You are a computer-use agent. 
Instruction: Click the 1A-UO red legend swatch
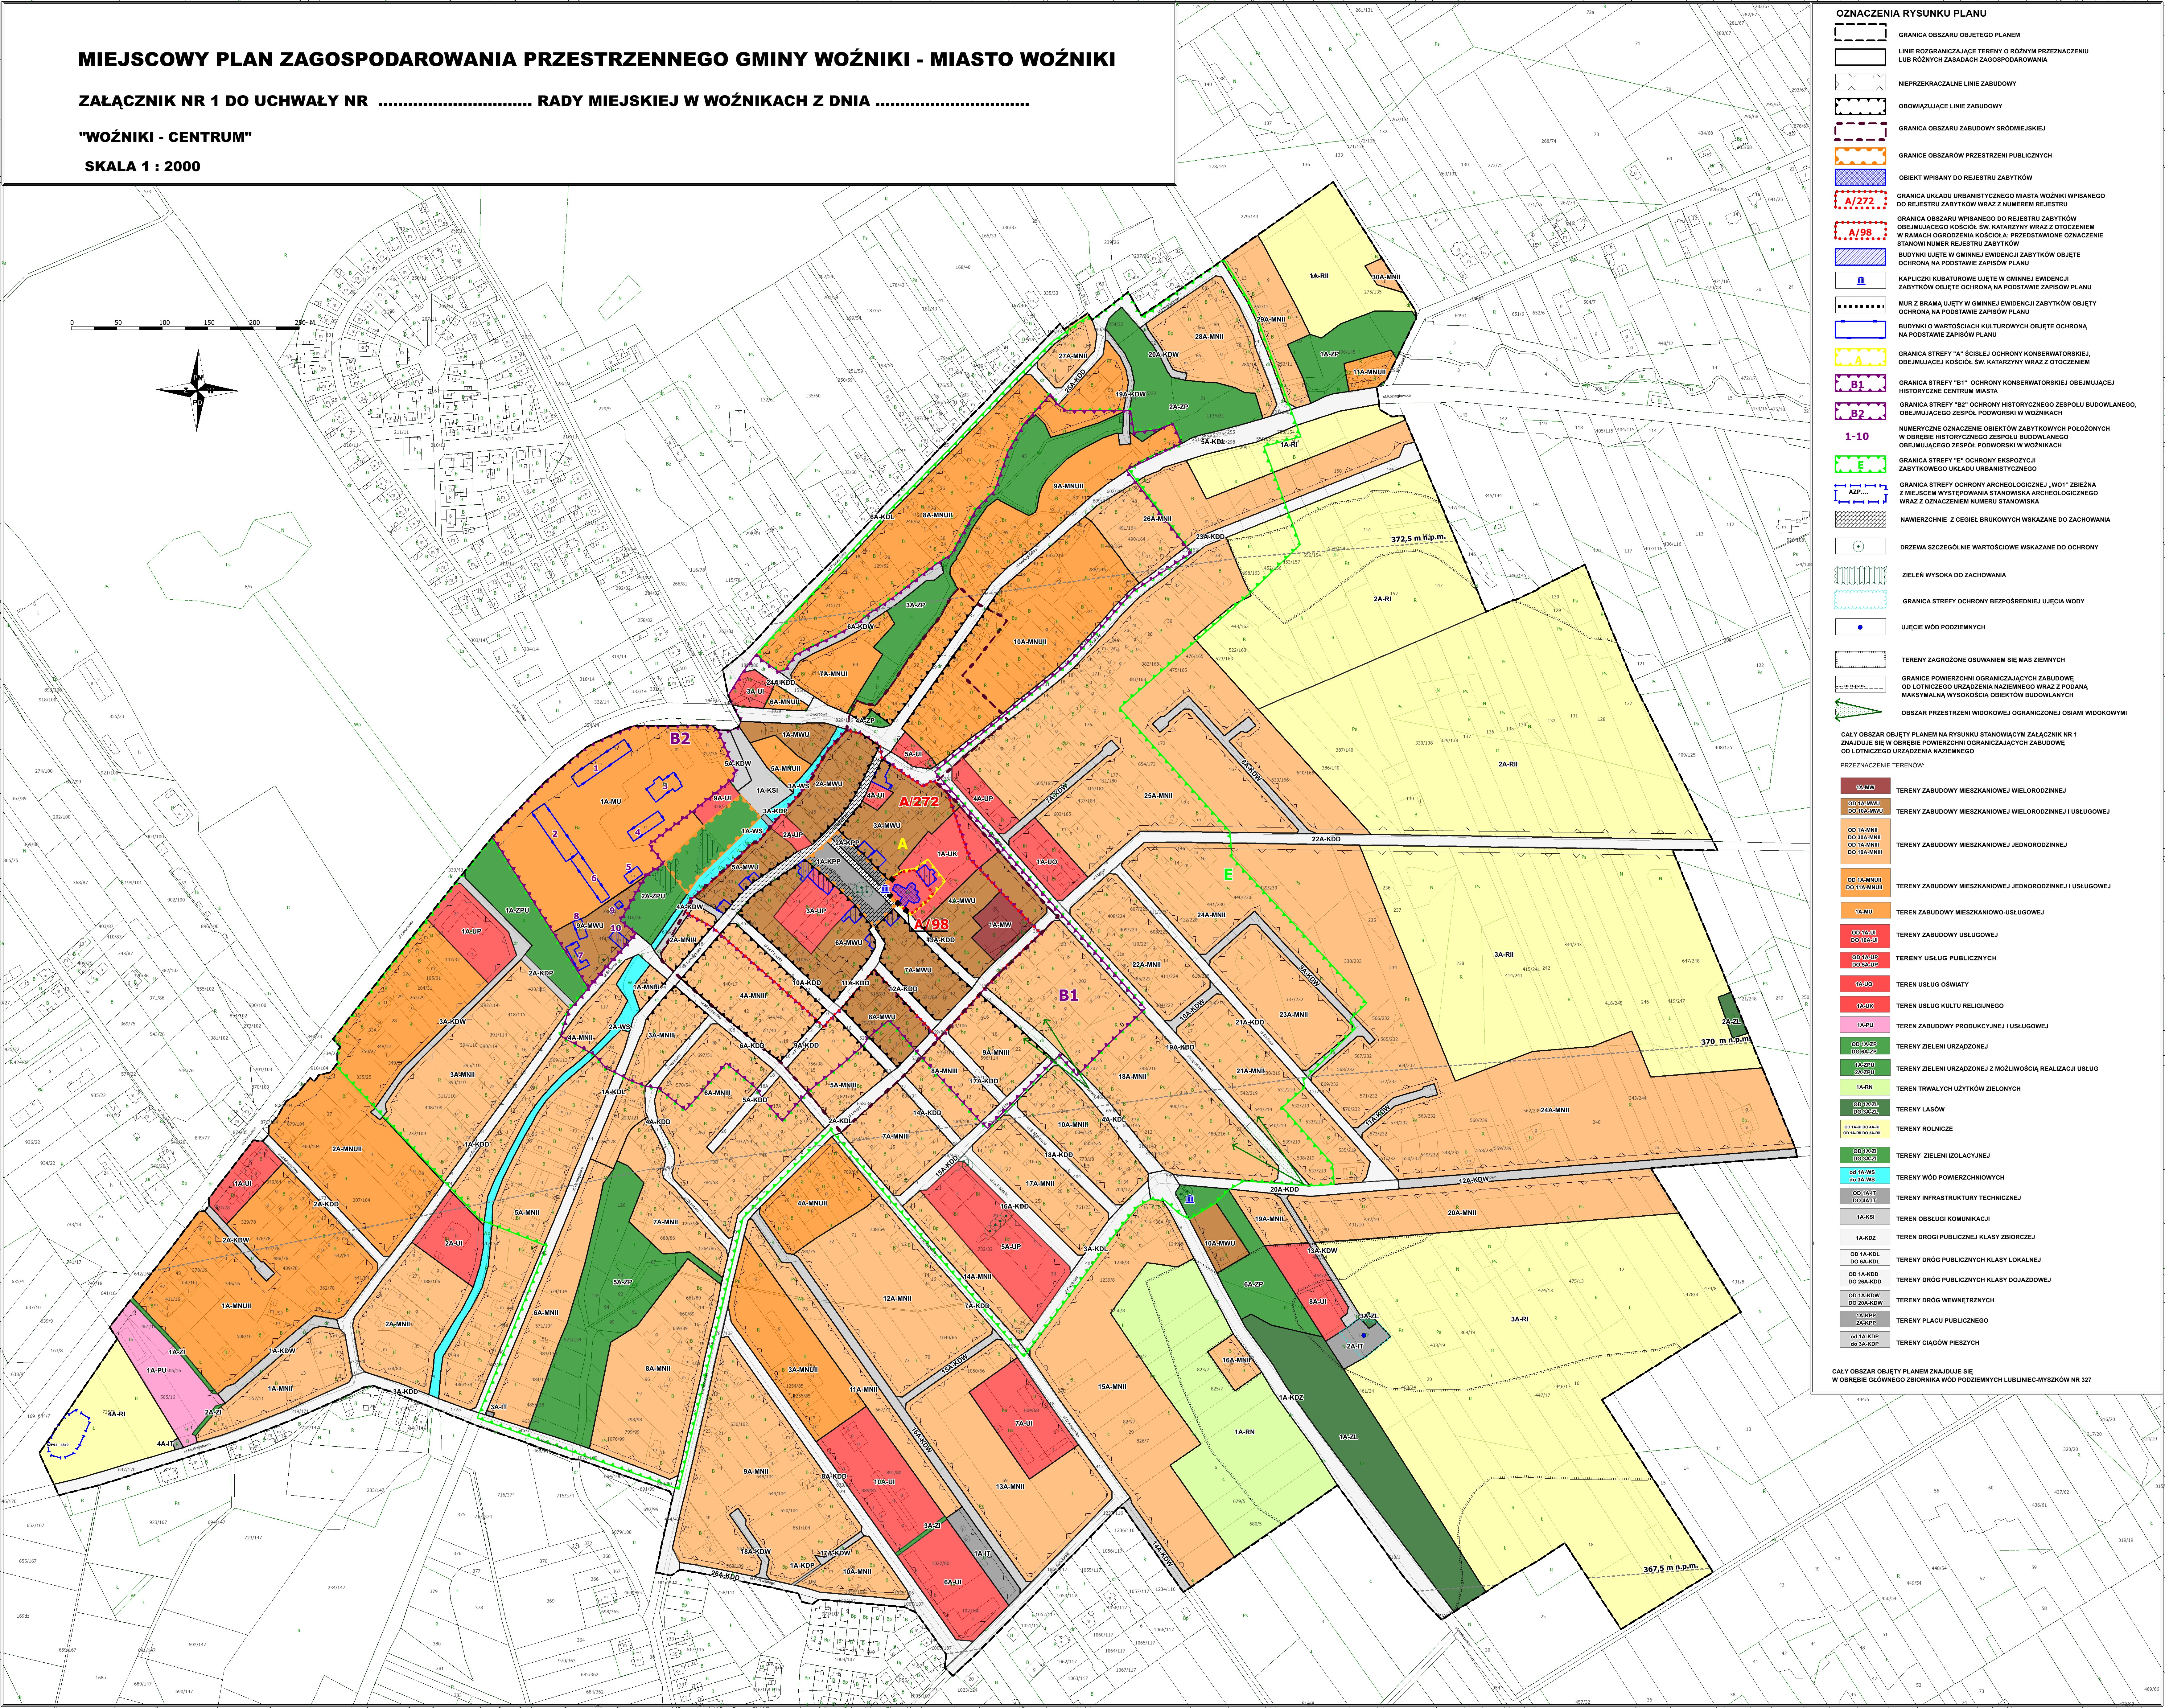[x=1865, y=984]
